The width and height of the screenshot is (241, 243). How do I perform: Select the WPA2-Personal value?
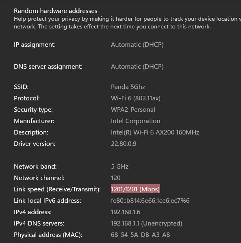coord(133,110)
